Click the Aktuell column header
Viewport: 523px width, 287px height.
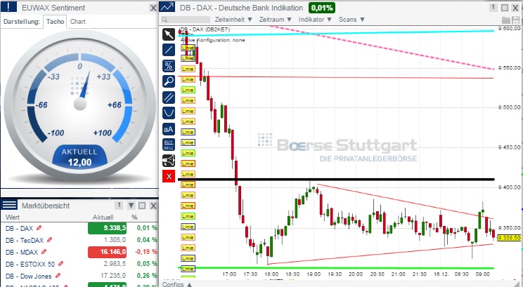coord(103,218)
